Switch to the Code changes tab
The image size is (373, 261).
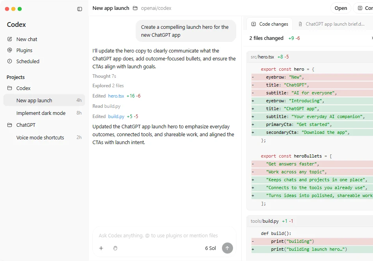(270, 24)
